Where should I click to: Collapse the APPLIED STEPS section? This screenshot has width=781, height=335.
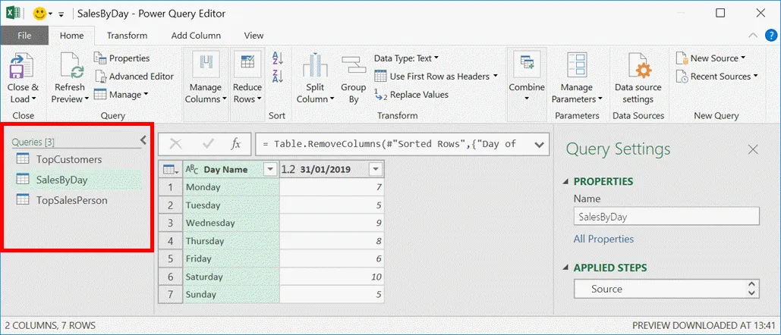click(565, 268)
